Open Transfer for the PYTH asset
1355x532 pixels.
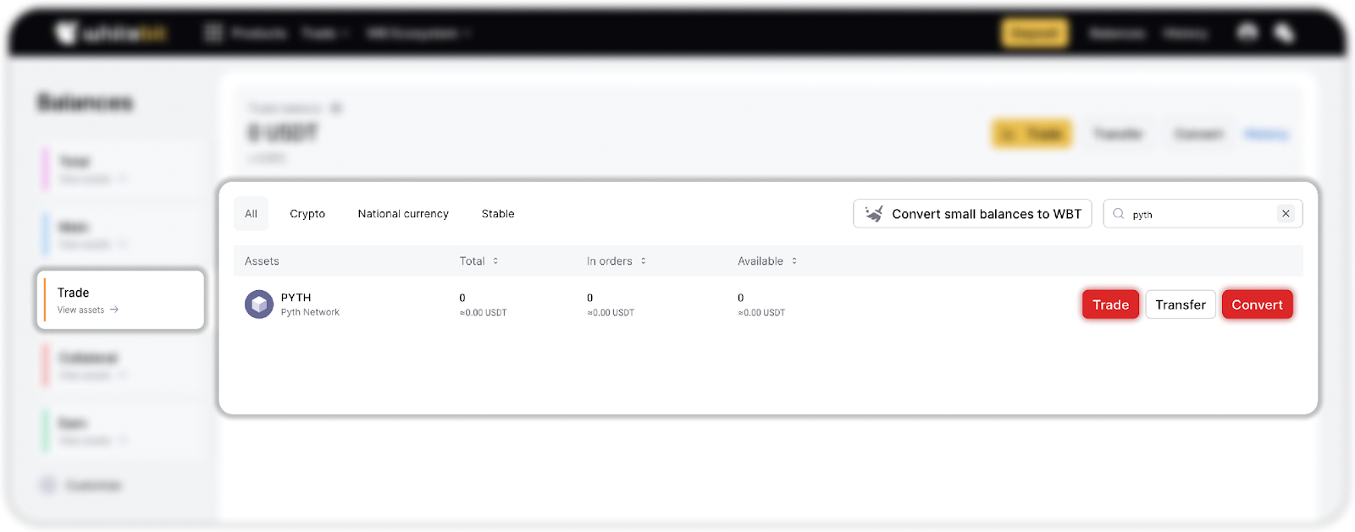coord(1181,304)
